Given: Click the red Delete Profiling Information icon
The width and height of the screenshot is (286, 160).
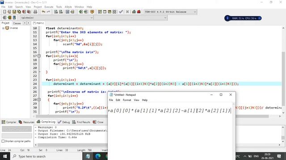Looking at the screenshot, I should (x=139, y=12).
